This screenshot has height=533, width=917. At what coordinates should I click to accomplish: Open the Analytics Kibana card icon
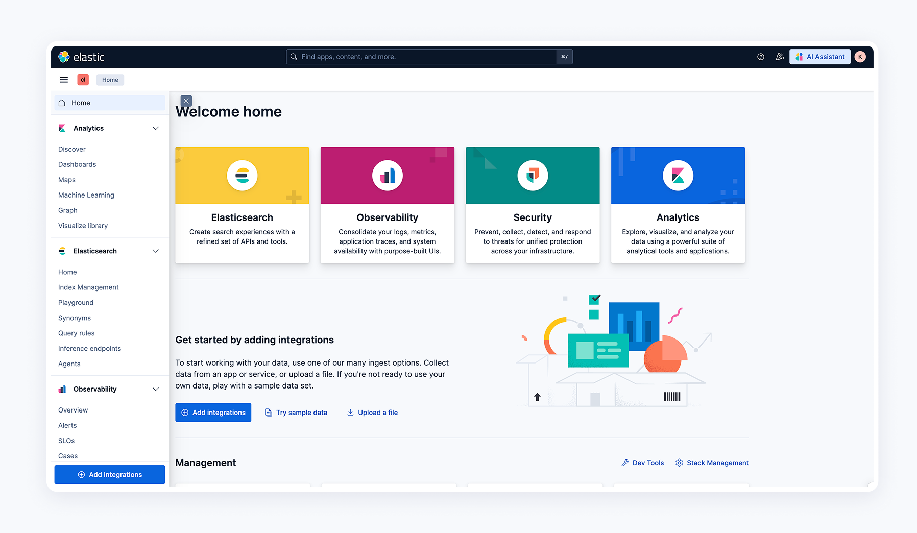[x=678, y=176]
